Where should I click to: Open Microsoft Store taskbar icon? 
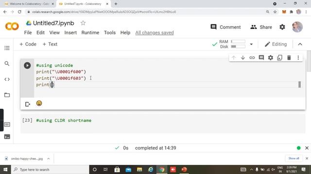tap(117, 170)
